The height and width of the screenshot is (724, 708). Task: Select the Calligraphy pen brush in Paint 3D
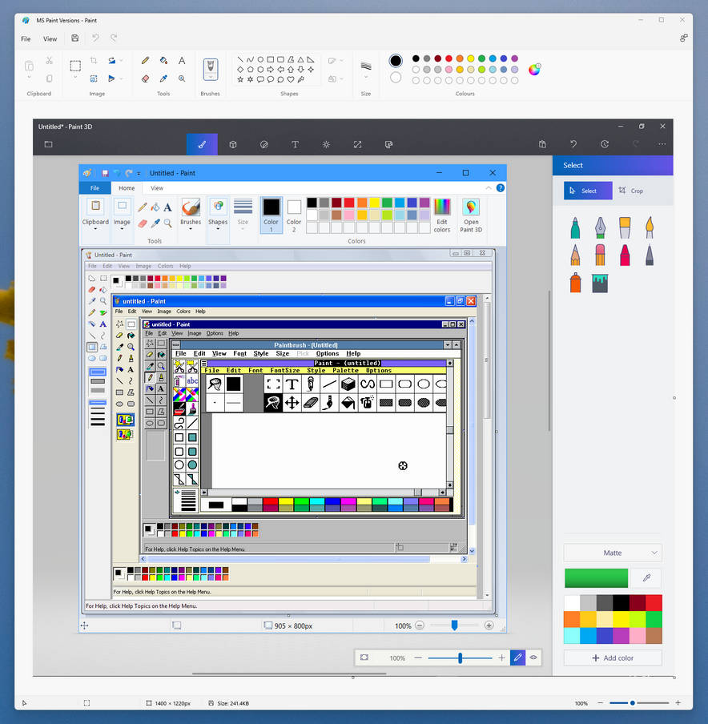[600, 227]
